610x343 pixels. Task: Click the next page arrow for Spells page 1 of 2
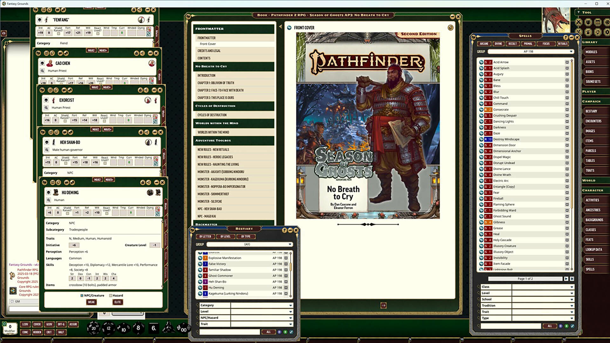pyautogui.click(x=566, y=279)
